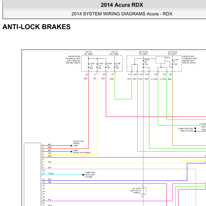Click the "ANTI-LOCK BRAKES" heading

37,27
